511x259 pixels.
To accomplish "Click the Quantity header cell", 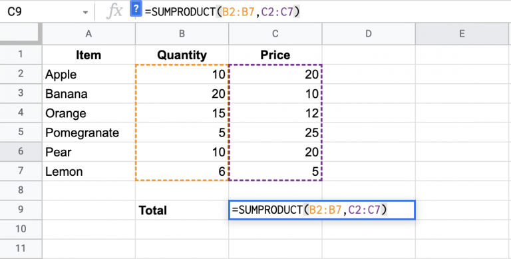I will pyautogui.click(x=182, y=55).
